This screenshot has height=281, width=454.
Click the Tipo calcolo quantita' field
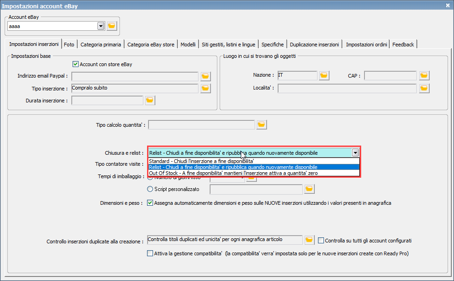pyautogui.click(x=202, y=125)
